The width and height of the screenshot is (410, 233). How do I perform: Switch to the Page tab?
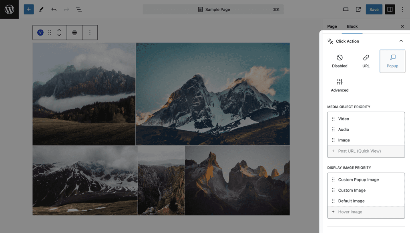[332, 26]
